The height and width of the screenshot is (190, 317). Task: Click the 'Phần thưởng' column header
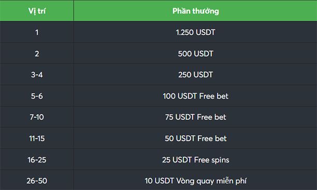pos(195,10)
